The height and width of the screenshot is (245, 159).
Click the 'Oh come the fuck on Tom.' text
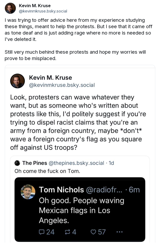(x=47, y=171)
